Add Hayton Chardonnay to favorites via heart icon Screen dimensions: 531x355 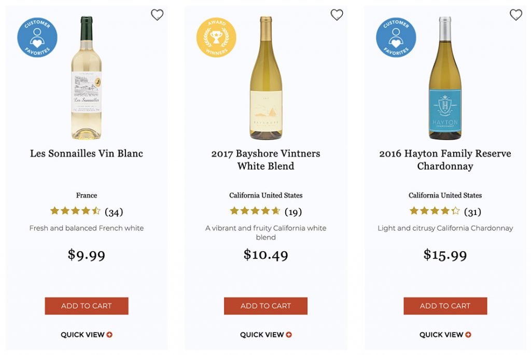(x=516, y=15)
